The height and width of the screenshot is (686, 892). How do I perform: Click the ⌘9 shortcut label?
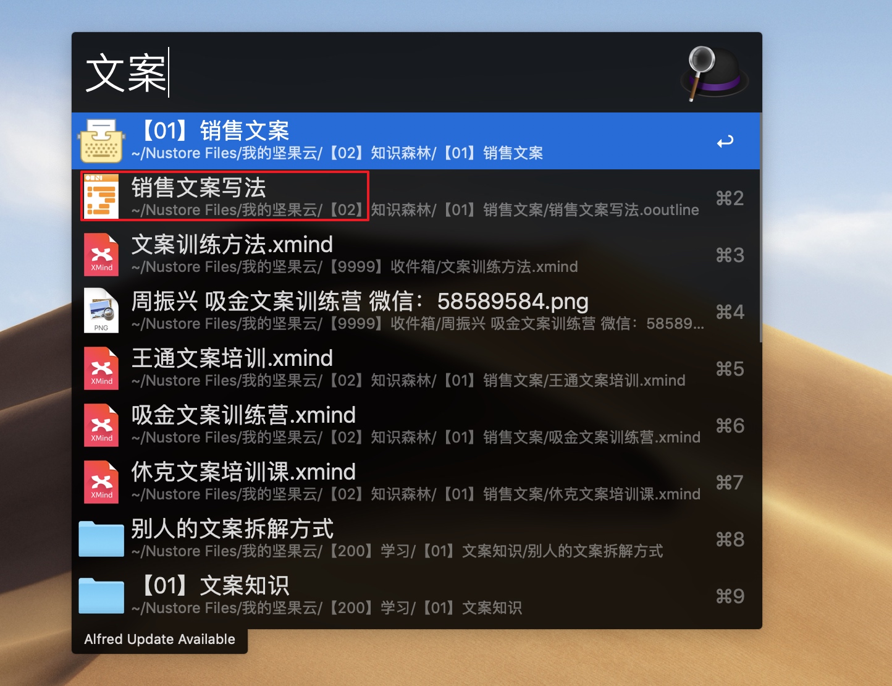(730, 596)
